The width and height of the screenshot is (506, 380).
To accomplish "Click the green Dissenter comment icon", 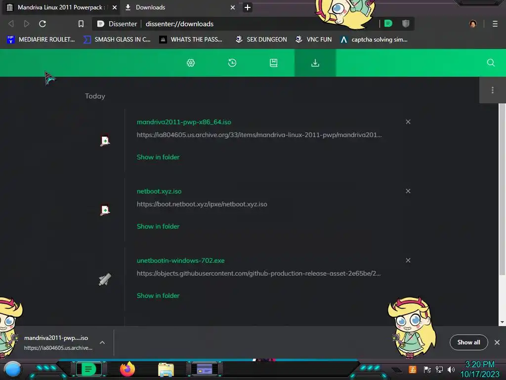I will tap(388, 24).
